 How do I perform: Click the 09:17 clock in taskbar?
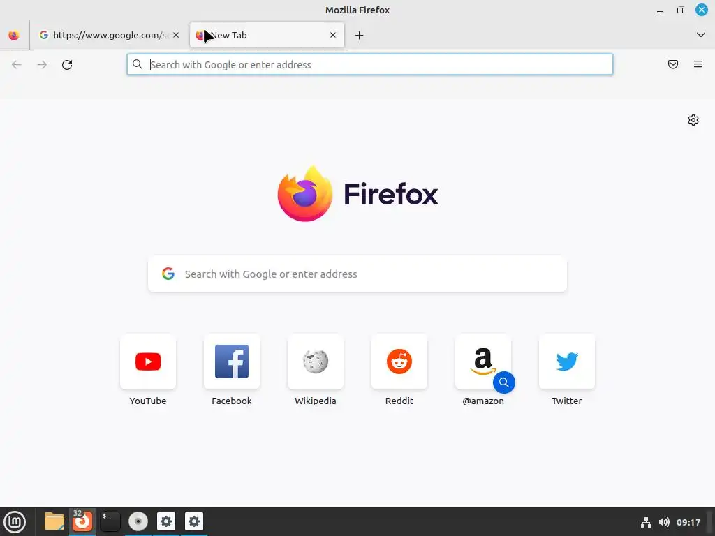coord(688,522)
